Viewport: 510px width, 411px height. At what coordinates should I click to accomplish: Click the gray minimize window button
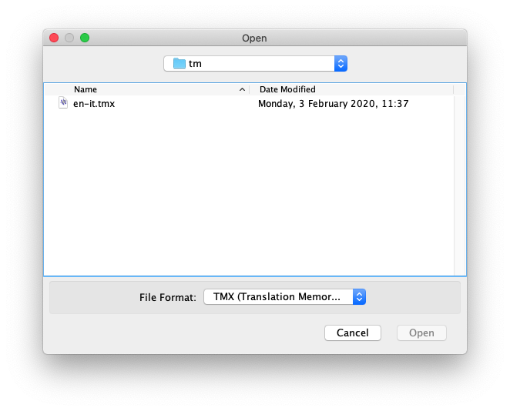coord(69,38)
